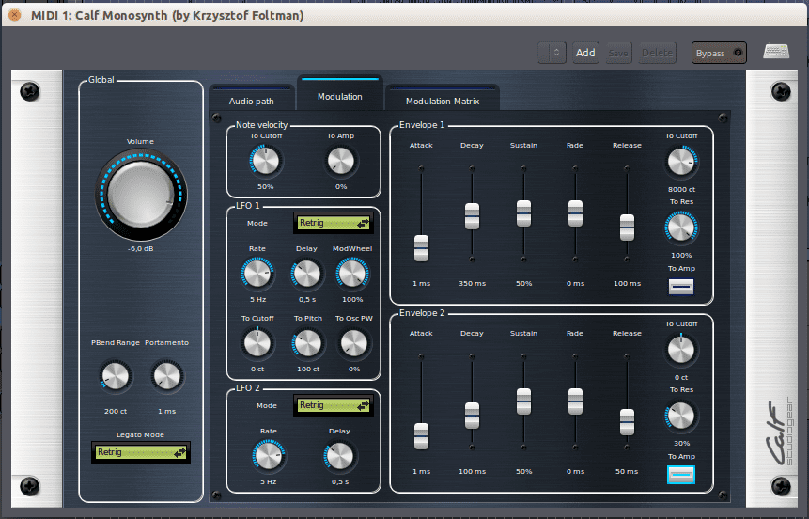Image resolution: width=809 pixels, height=519 pixels.
Task: Open the virtual keyboard icon
Action: click(x=776, y=53)
